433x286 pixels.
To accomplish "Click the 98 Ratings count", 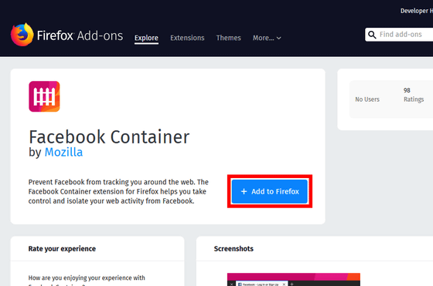I will [x=414, y=95].
